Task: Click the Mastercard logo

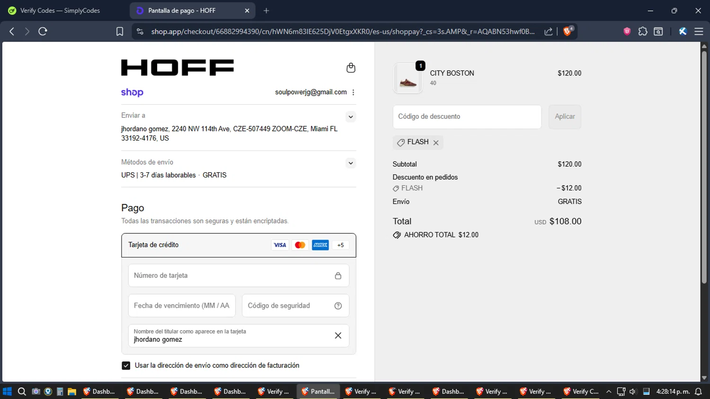Action: 300,245
